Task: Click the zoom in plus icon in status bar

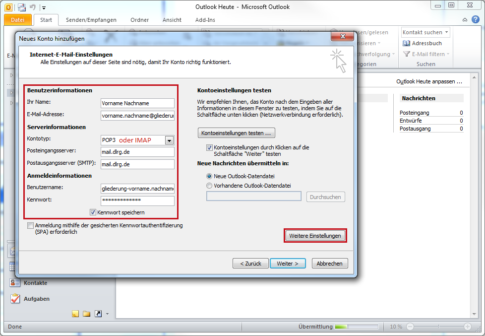Action: click(468, 327)
